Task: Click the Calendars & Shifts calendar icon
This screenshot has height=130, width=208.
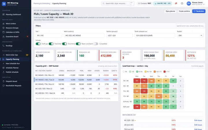Action: 3,32
